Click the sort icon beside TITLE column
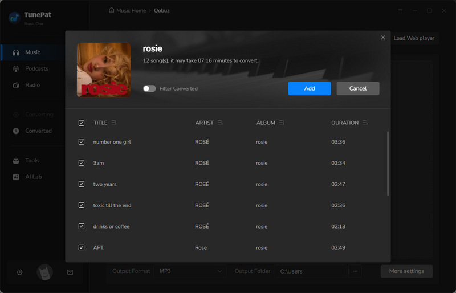Viewport: 456px width, 293px height. (114, 123)
